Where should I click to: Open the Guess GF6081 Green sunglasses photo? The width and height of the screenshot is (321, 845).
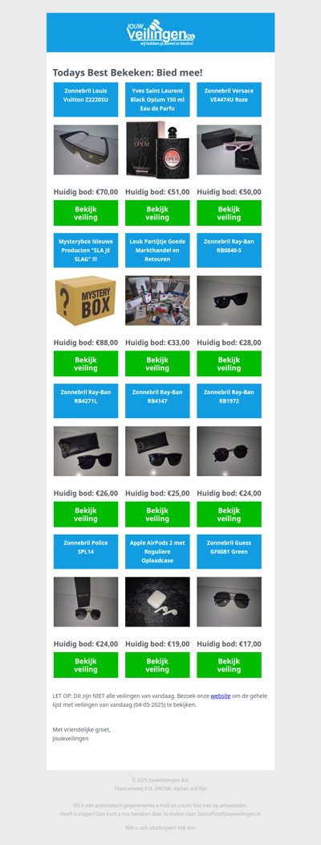[229, 602]
